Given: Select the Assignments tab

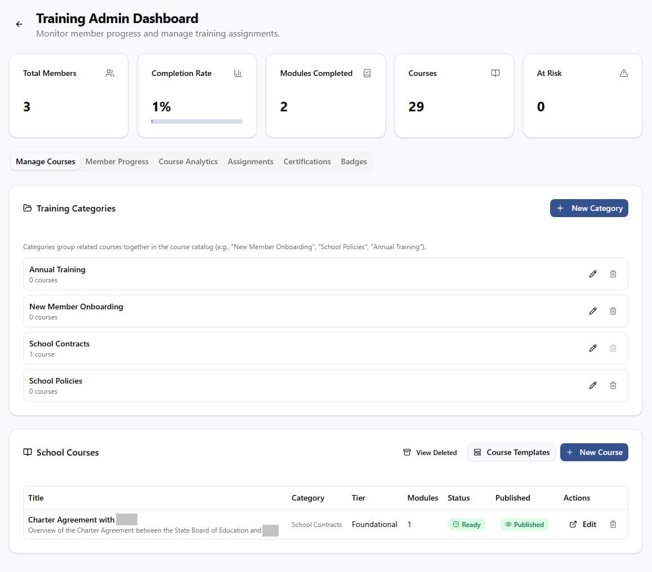Looking at the screenshot, I should [251, 161].
